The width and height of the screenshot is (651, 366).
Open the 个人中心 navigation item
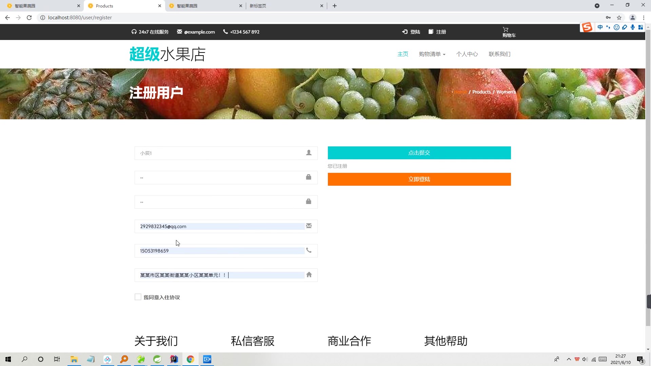pyautogui.click(x=467, y=54)
